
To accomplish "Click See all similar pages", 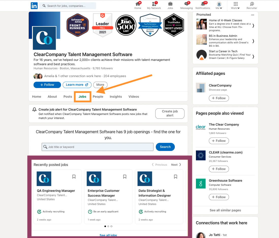I will click(x=225, y=210).
